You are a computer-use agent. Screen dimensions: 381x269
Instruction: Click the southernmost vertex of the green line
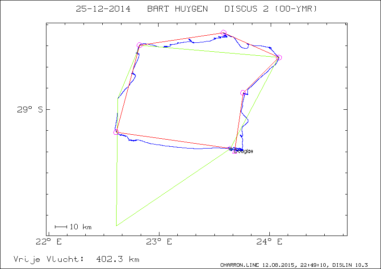(117, 226)
